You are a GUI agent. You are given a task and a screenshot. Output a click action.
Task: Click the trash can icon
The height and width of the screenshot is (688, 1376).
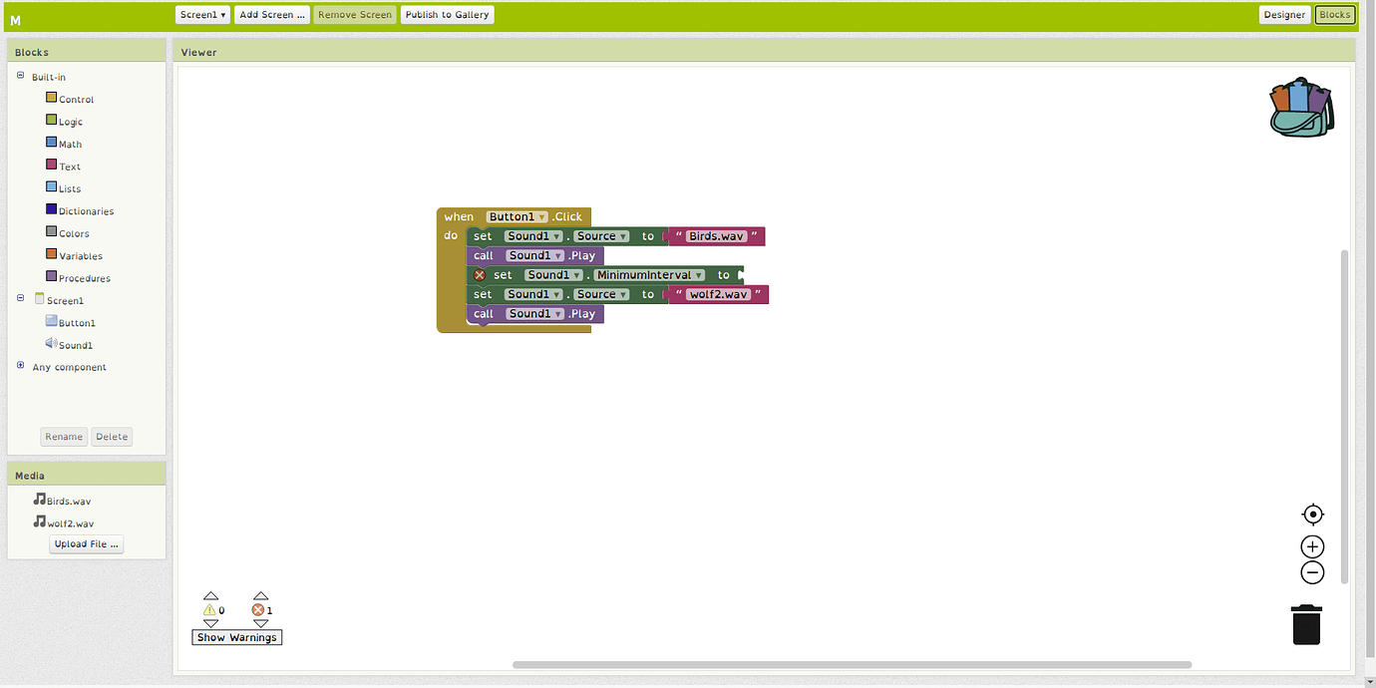(1306, 624)
